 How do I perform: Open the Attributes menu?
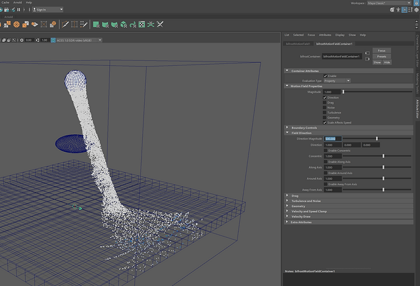(325, 35)
